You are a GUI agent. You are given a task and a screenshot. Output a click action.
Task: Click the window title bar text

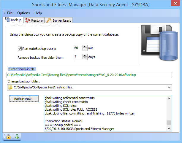click(91, 5)
